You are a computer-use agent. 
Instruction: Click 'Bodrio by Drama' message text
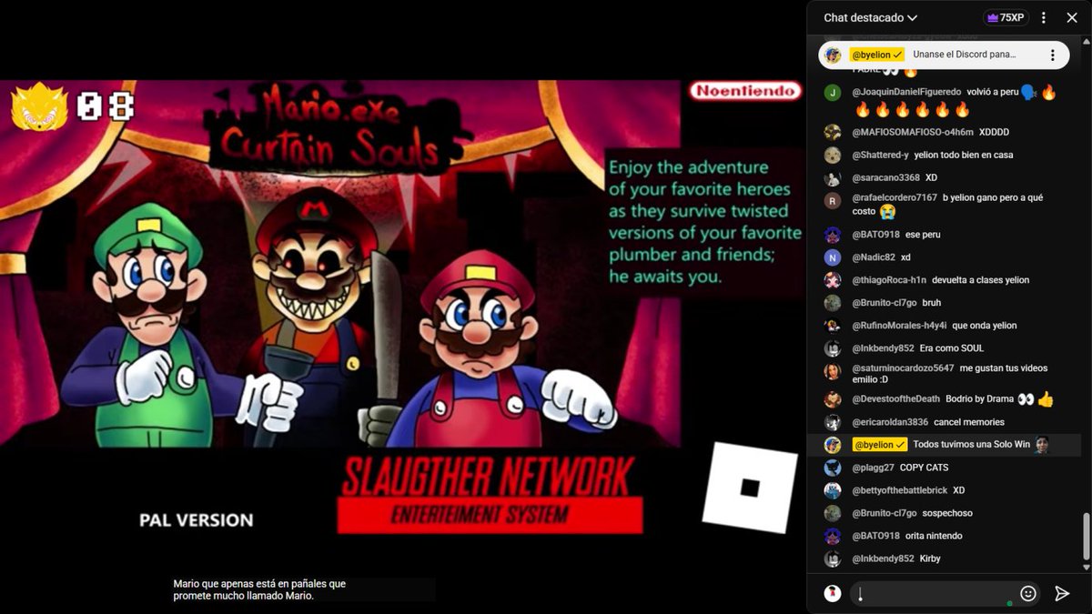tap(979, 399)
